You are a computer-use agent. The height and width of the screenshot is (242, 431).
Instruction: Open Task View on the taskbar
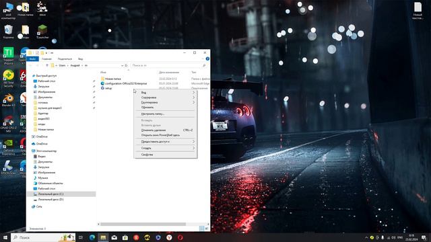point(81,237)
